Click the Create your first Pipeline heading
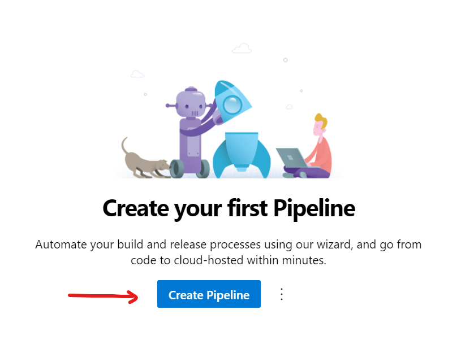The image size is (474, 358). click(229, 208)
